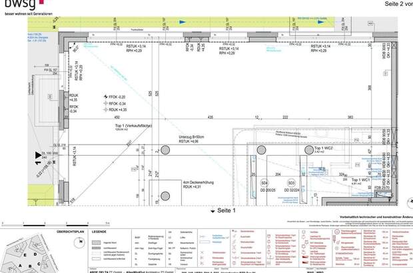This screenshot has height=273, width=413.
Task: Select the Top 1 (Verkaufsfläche) room label
Action: click(x=133, y=126)
